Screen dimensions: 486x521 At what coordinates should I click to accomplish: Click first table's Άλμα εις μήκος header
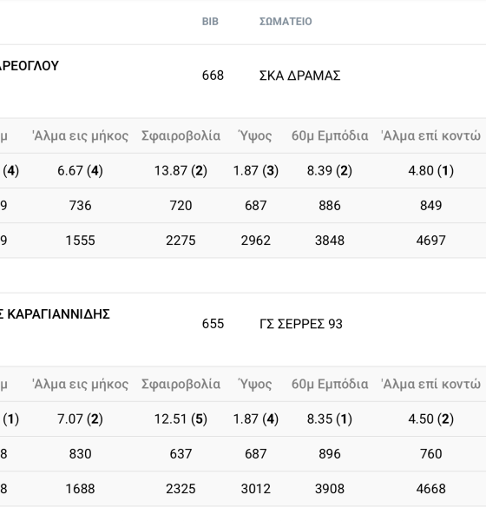[80, 135]
